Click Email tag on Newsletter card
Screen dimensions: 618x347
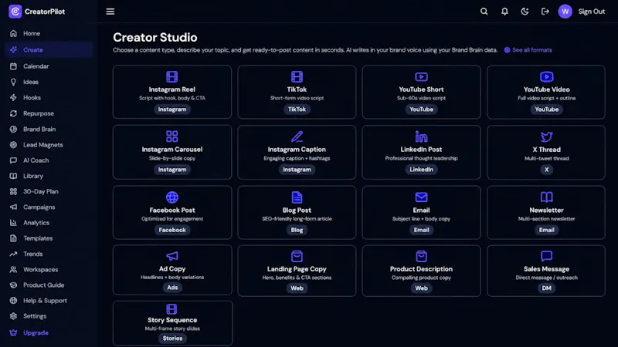coord(546,230)
